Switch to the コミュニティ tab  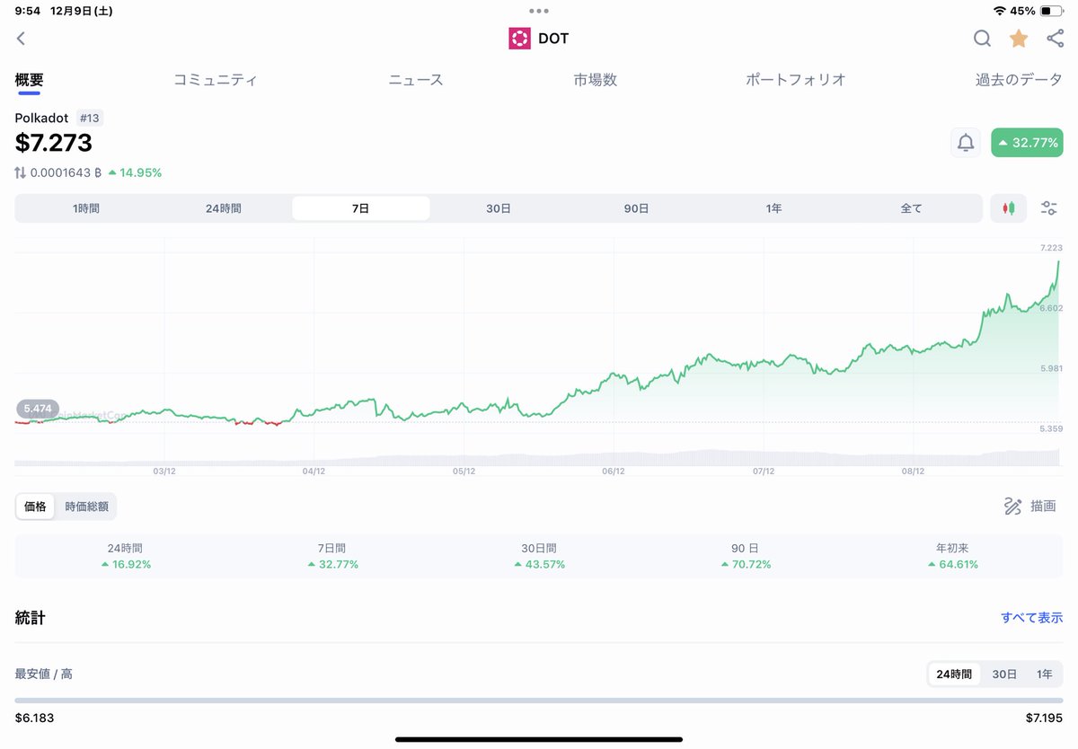(x=216, y=80)
